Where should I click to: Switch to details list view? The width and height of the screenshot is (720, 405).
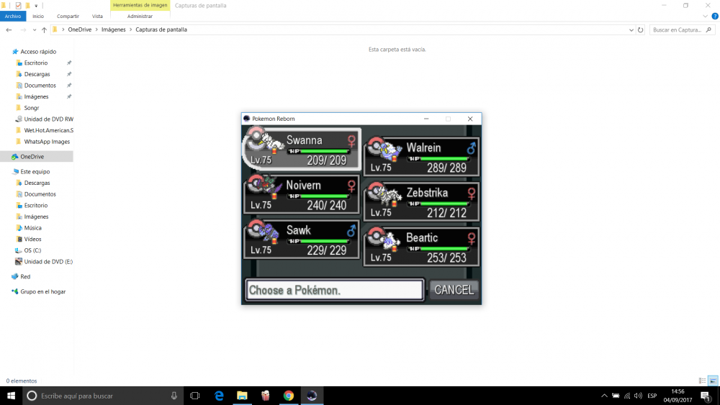pyautogui.click(x=702, y=381)
